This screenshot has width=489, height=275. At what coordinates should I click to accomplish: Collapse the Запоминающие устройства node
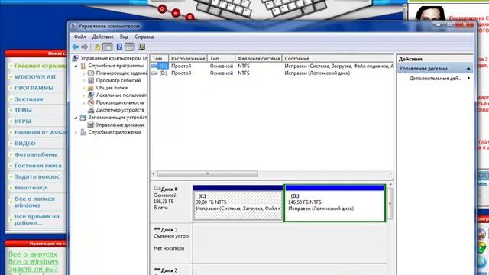[76, 118]
